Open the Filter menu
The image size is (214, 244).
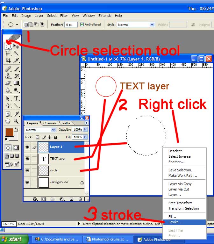(x=64, y=16)
